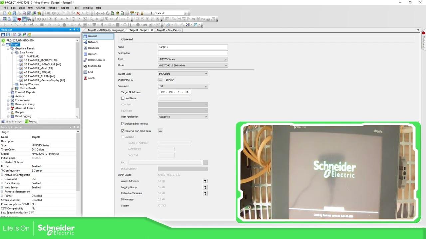Open the User Application dropdown
The height and width of the screenshot is (239, 426).
pyautogui.click(x=183, y=117)
